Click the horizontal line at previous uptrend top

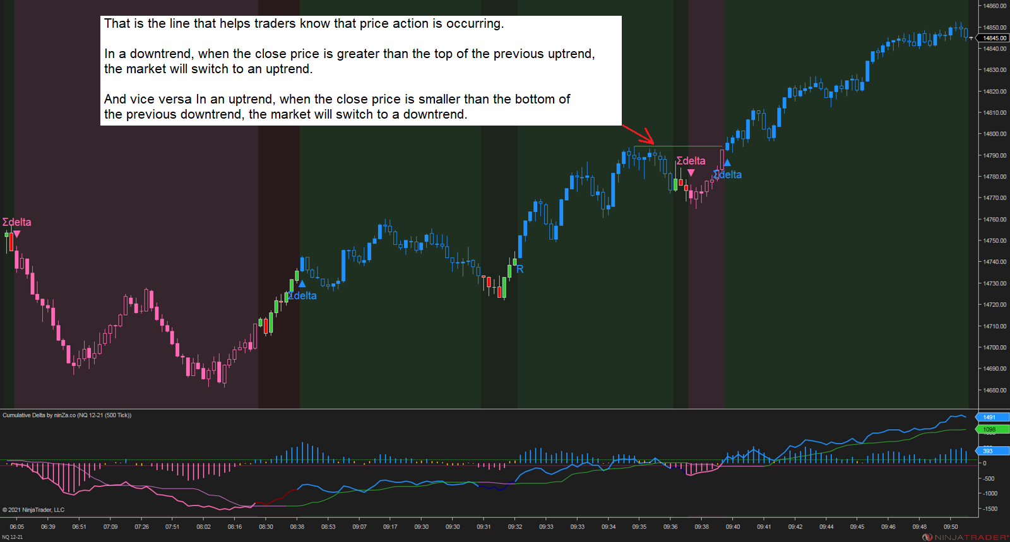click(682, 146)
